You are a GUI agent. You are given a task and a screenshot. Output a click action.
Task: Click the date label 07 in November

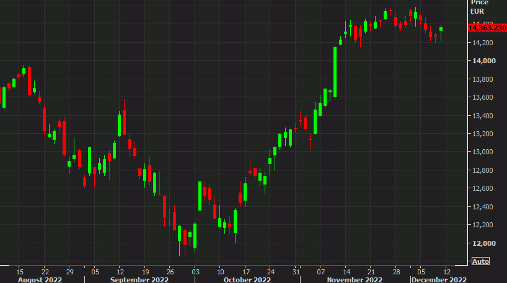[321, 272]
